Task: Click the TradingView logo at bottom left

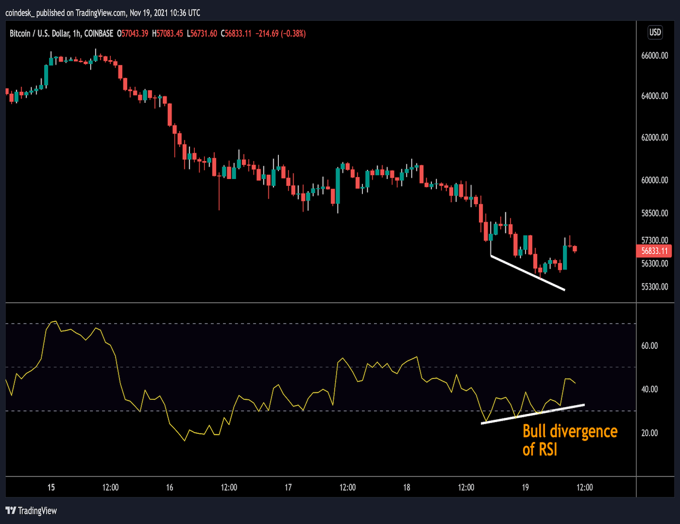Action: (x=31, y=510)
